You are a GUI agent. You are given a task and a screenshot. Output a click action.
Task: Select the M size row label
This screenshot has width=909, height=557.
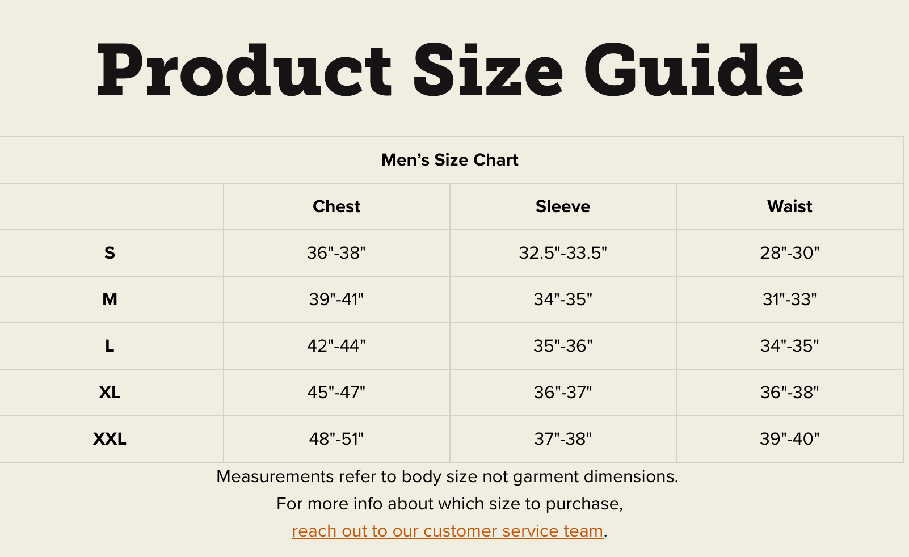coord(110,299)
